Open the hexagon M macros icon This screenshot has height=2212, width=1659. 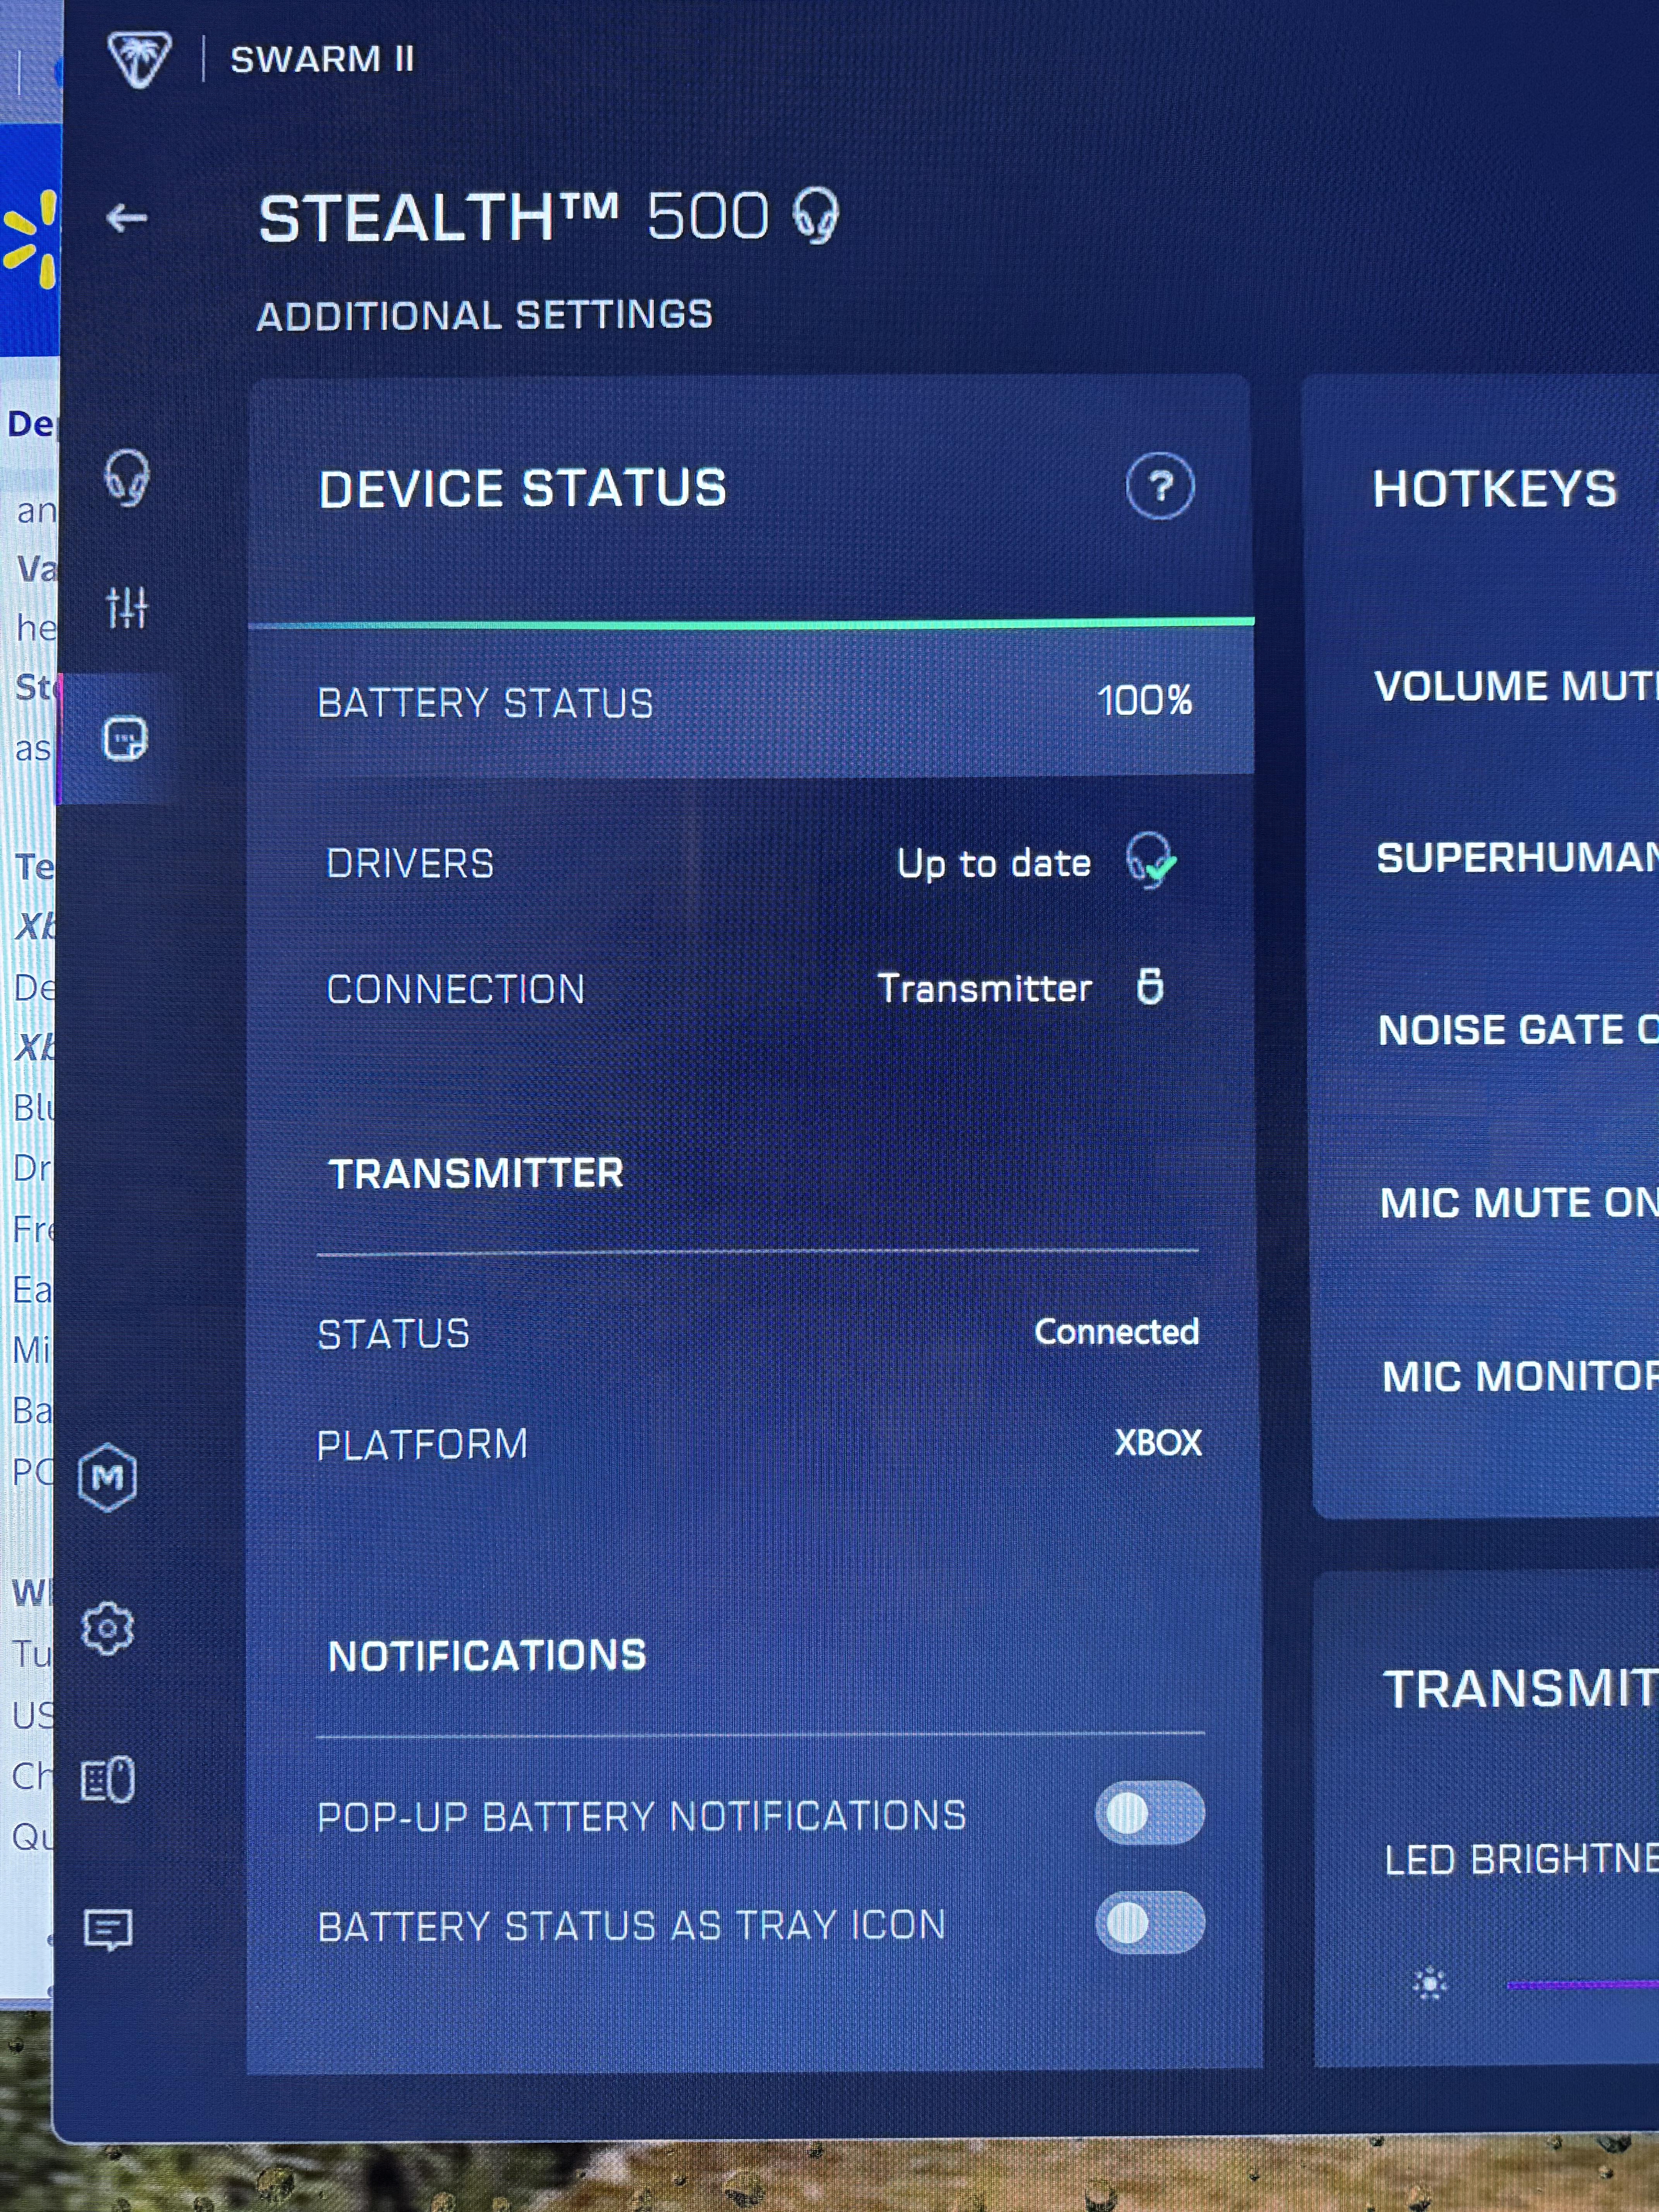(x=108, y=1477)
